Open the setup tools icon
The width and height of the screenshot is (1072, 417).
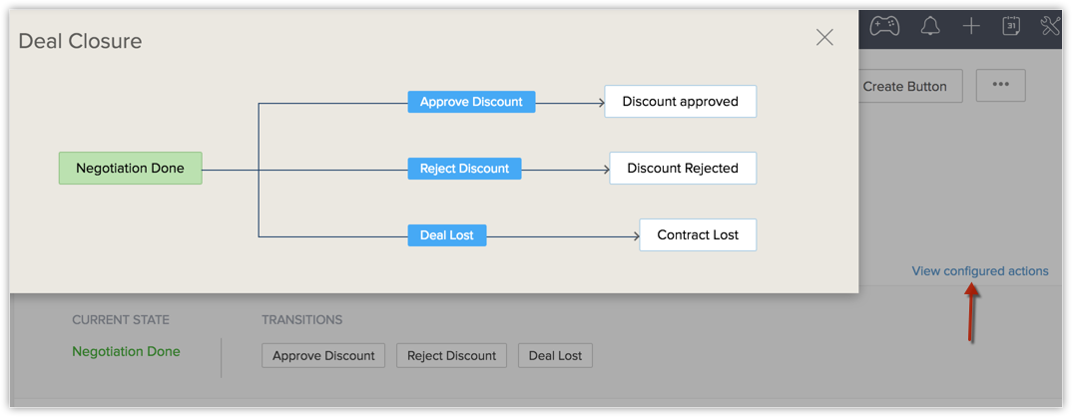pos(1049,27)
